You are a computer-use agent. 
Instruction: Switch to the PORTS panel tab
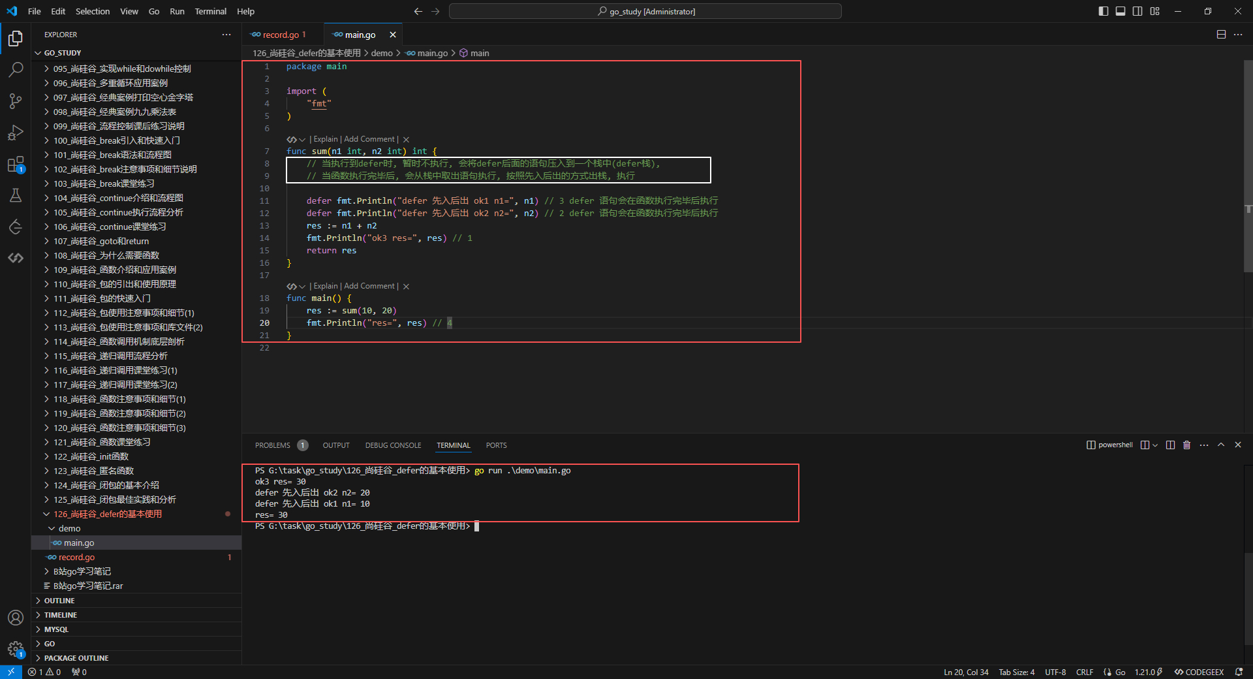coord(496,445)
